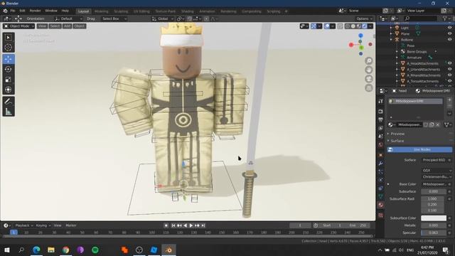
Task: Select the Select Box tool in toolbar
Action: pos(9,38)
